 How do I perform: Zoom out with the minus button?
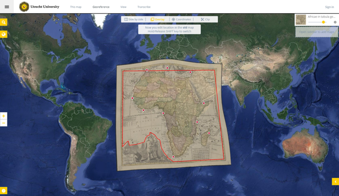click(x=4, y=123)
